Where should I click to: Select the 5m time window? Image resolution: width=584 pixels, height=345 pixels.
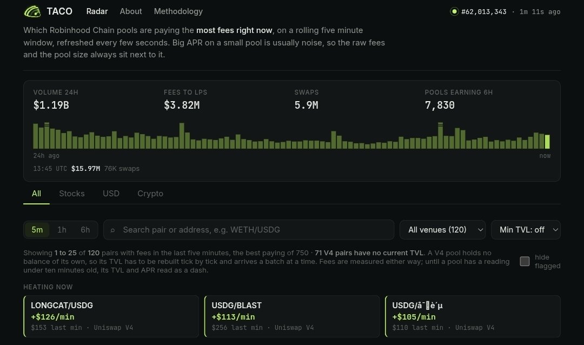(37, 230)
